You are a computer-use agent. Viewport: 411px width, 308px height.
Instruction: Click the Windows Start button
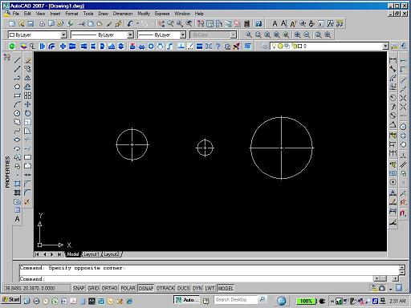point(10,300)
